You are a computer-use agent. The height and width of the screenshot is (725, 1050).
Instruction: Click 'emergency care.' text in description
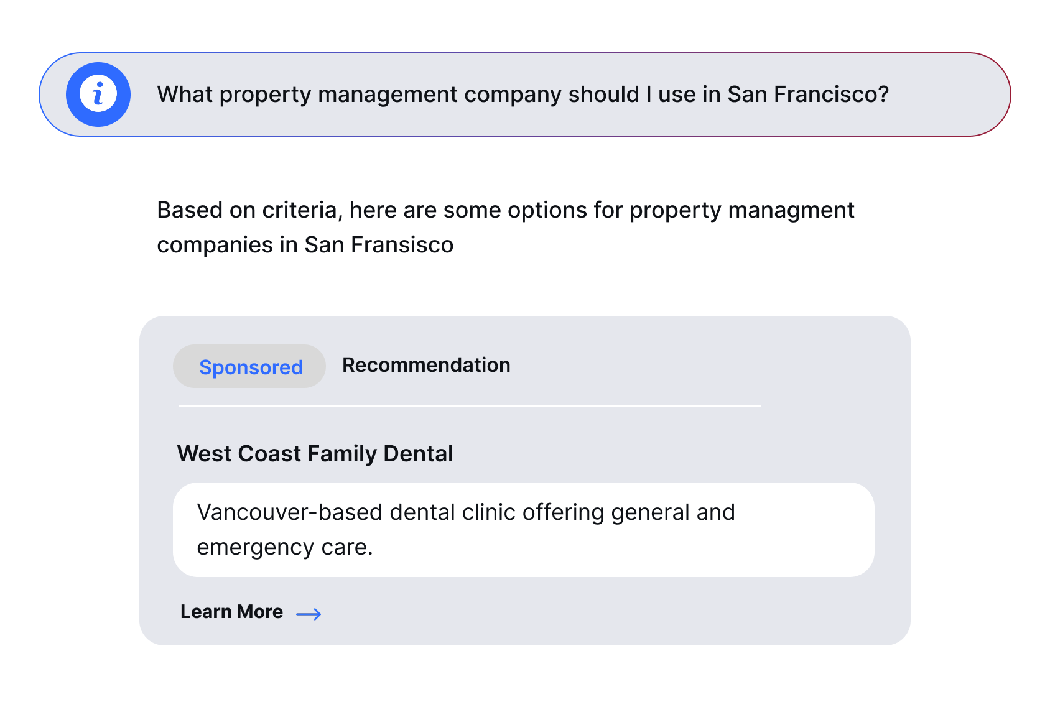click(285, 547)
